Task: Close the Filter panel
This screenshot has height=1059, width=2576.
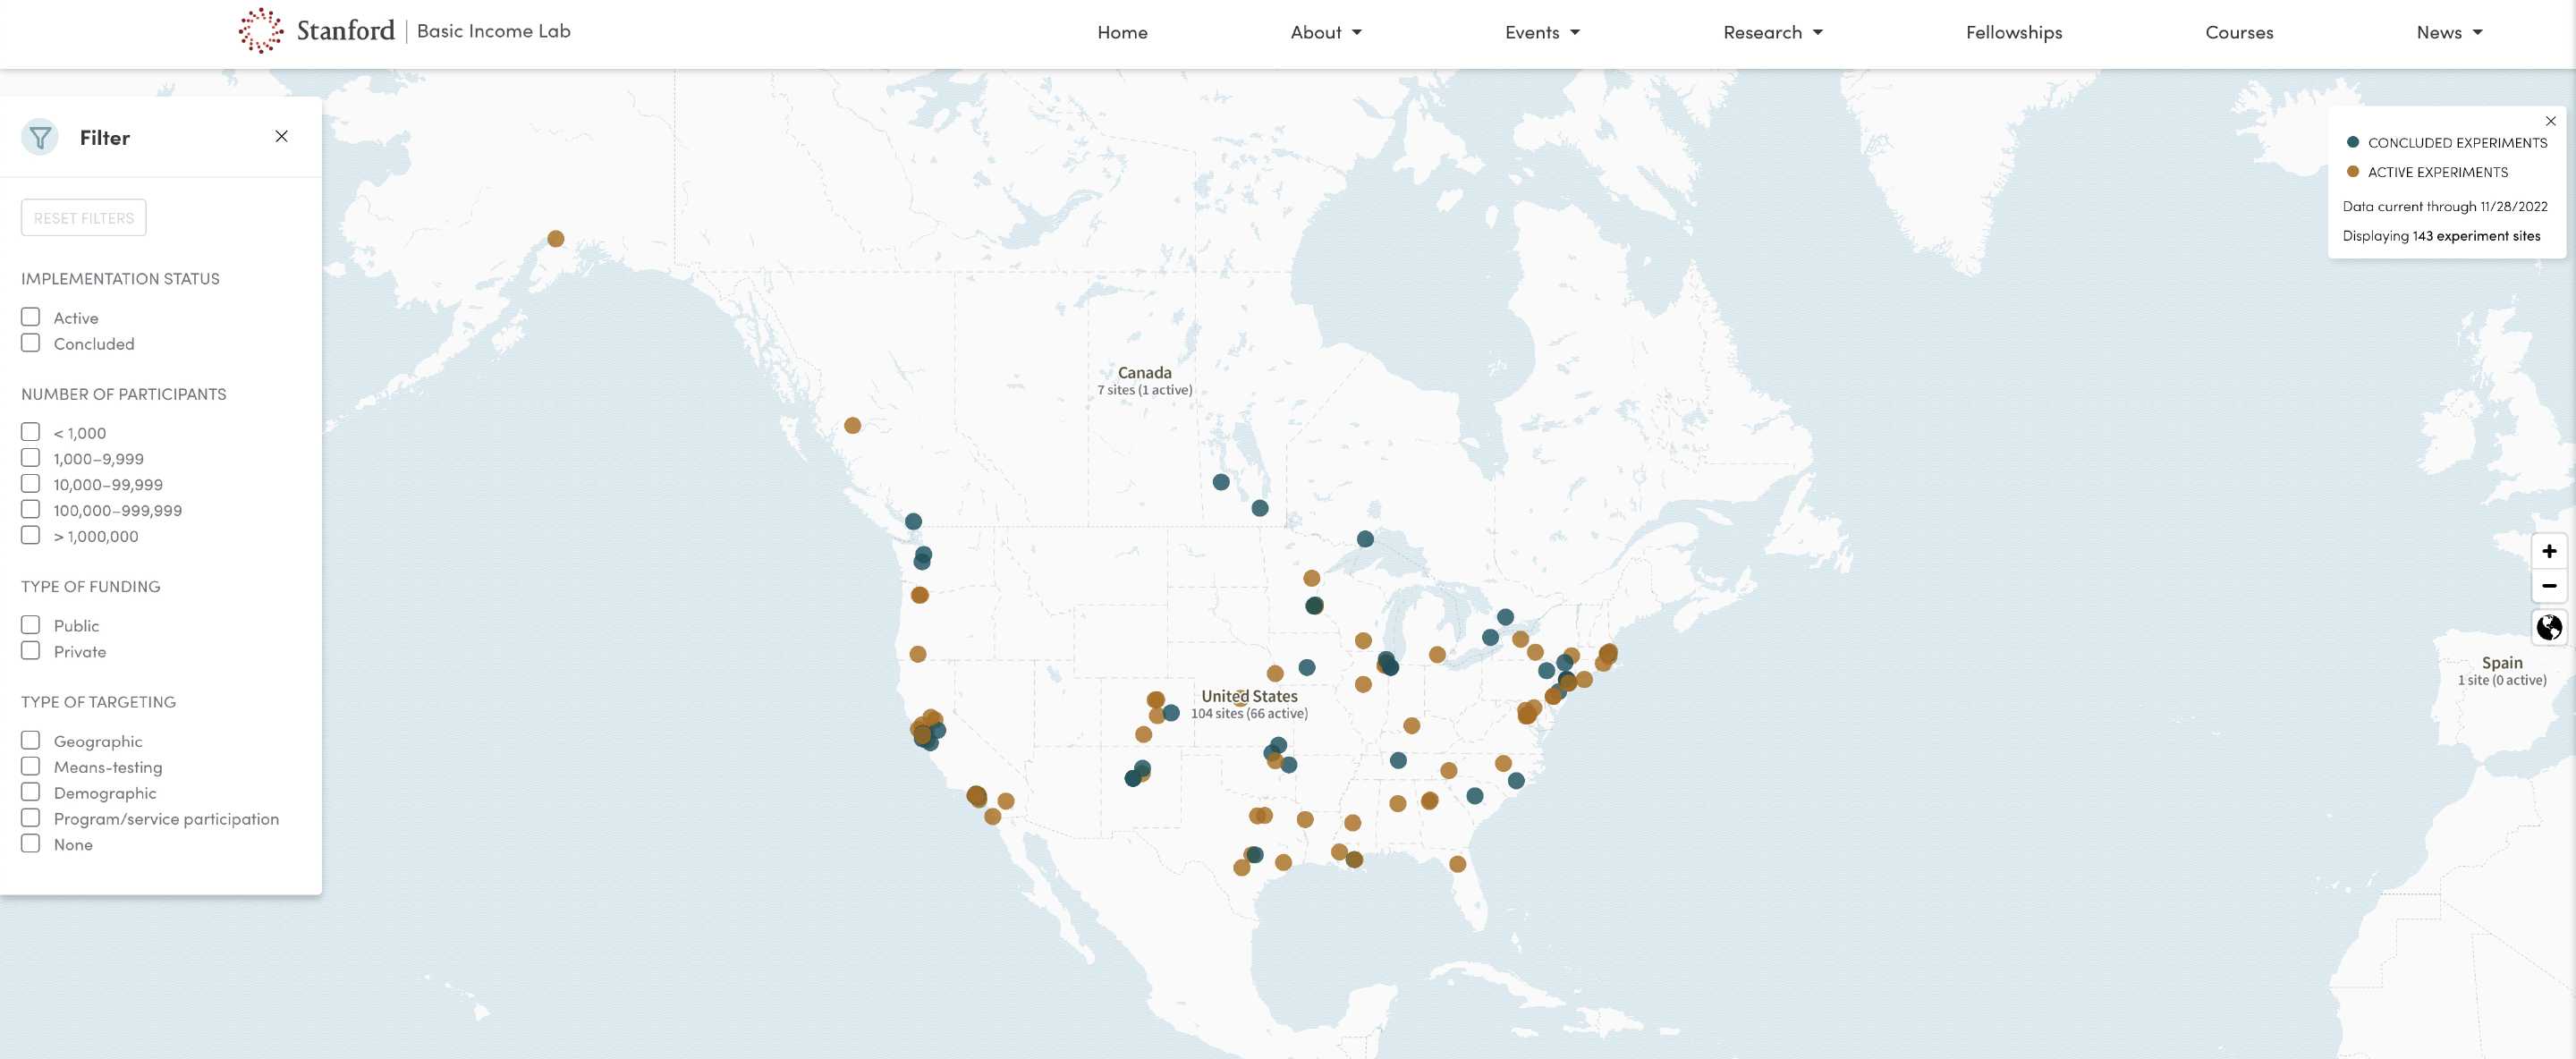Action: [x=282, y=137]
